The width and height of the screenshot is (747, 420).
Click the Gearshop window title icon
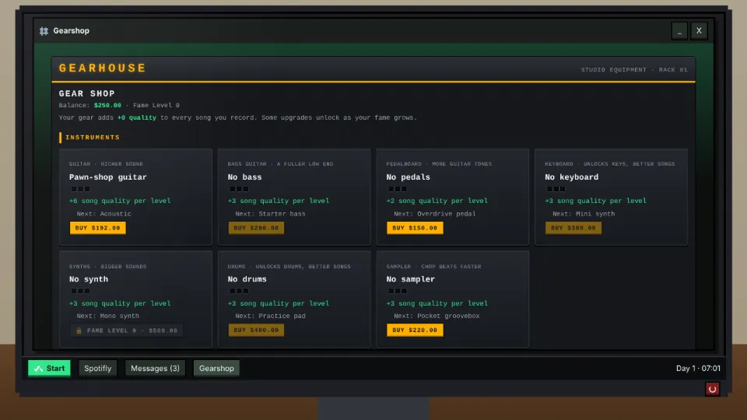coord(44,31)
